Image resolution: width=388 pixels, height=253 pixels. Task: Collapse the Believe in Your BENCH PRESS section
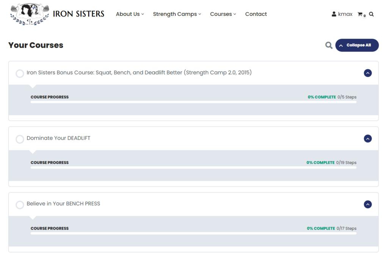(x=368, y=204)
